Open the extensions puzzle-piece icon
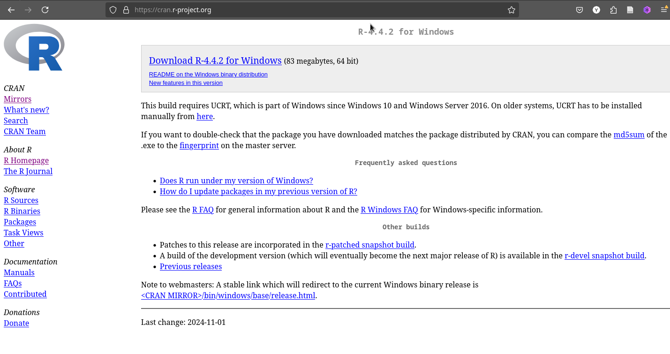The width and height of the screenshot is (670, 354). (613, 10)
